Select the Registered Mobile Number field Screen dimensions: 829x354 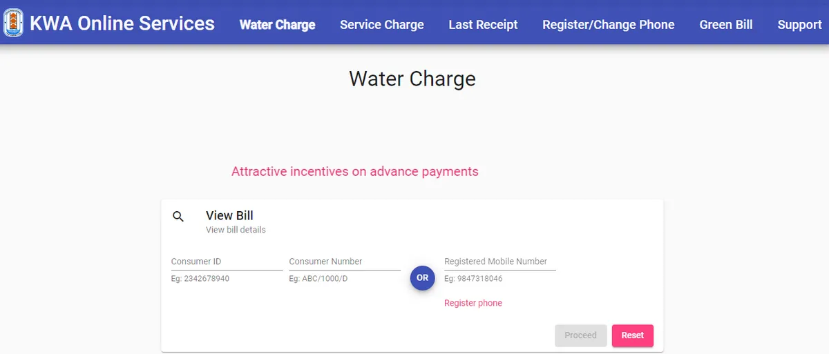pyautogui.click(x=499, y=262)
